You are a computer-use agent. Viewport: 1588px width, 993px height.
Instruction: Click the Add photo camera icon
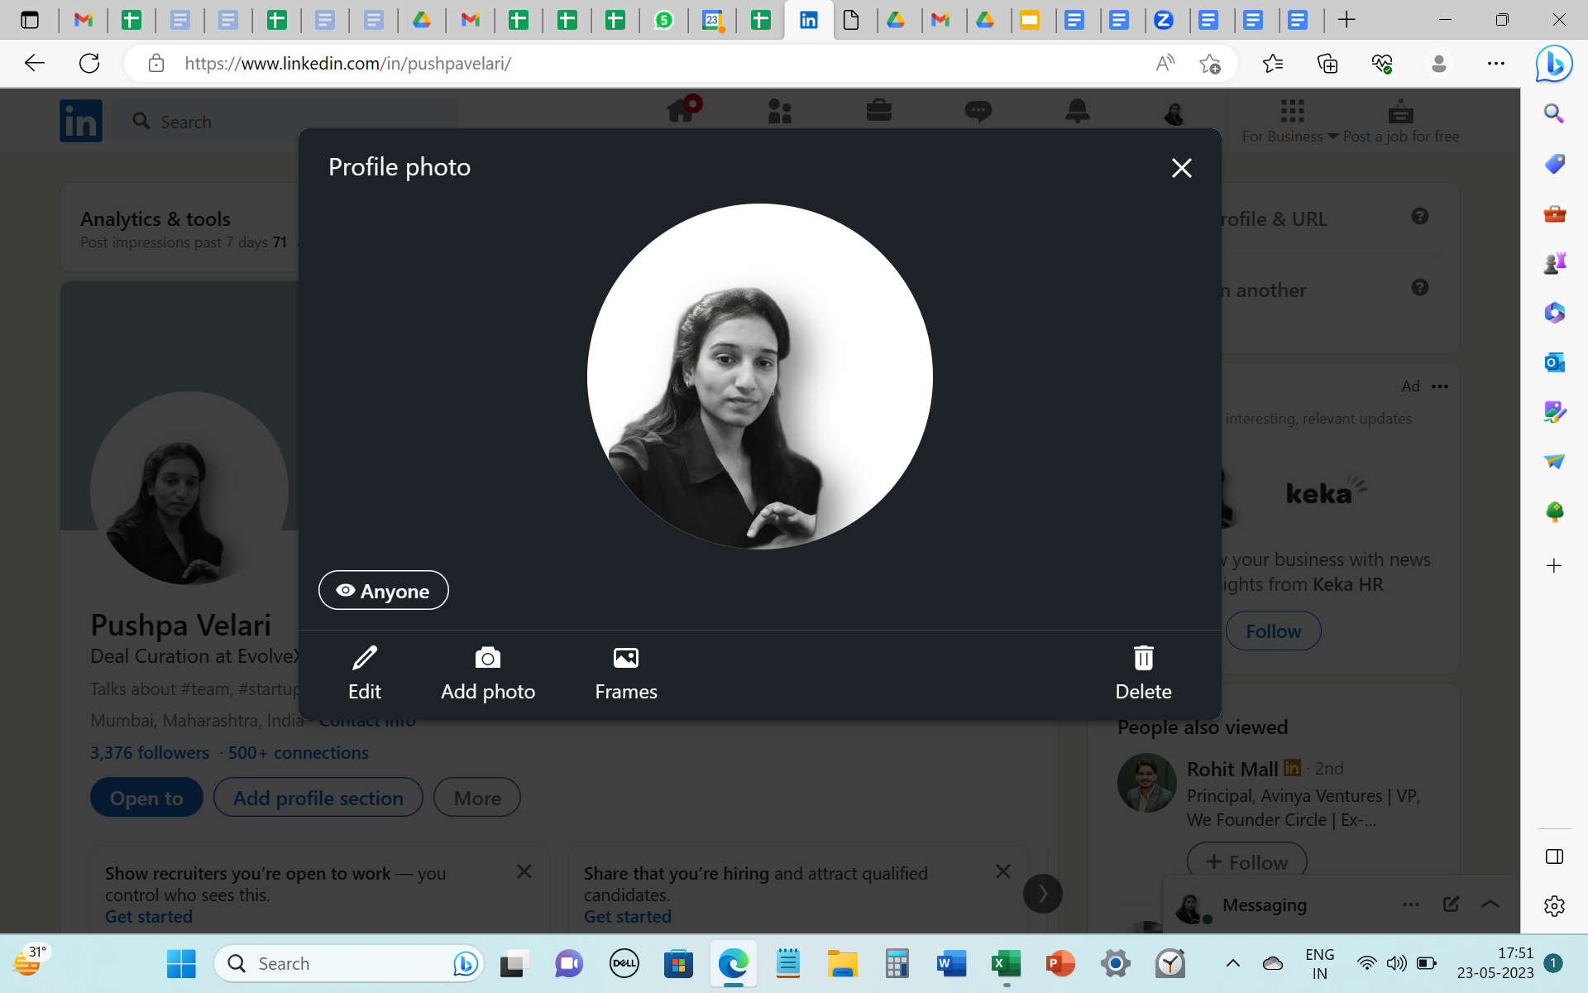coord(488,658)
